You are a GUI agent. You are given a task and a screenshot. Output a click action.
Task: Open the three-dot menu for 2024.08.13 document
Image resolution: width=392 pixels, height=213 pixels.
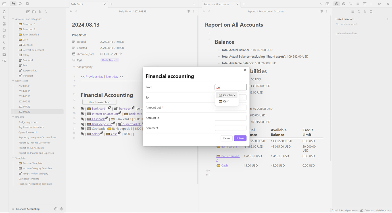(194, 11)
